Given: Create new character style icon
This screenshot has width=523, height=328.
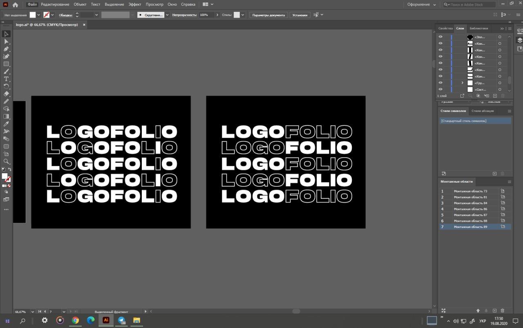Looking at the screenshot, I should [x=494, y=174].
